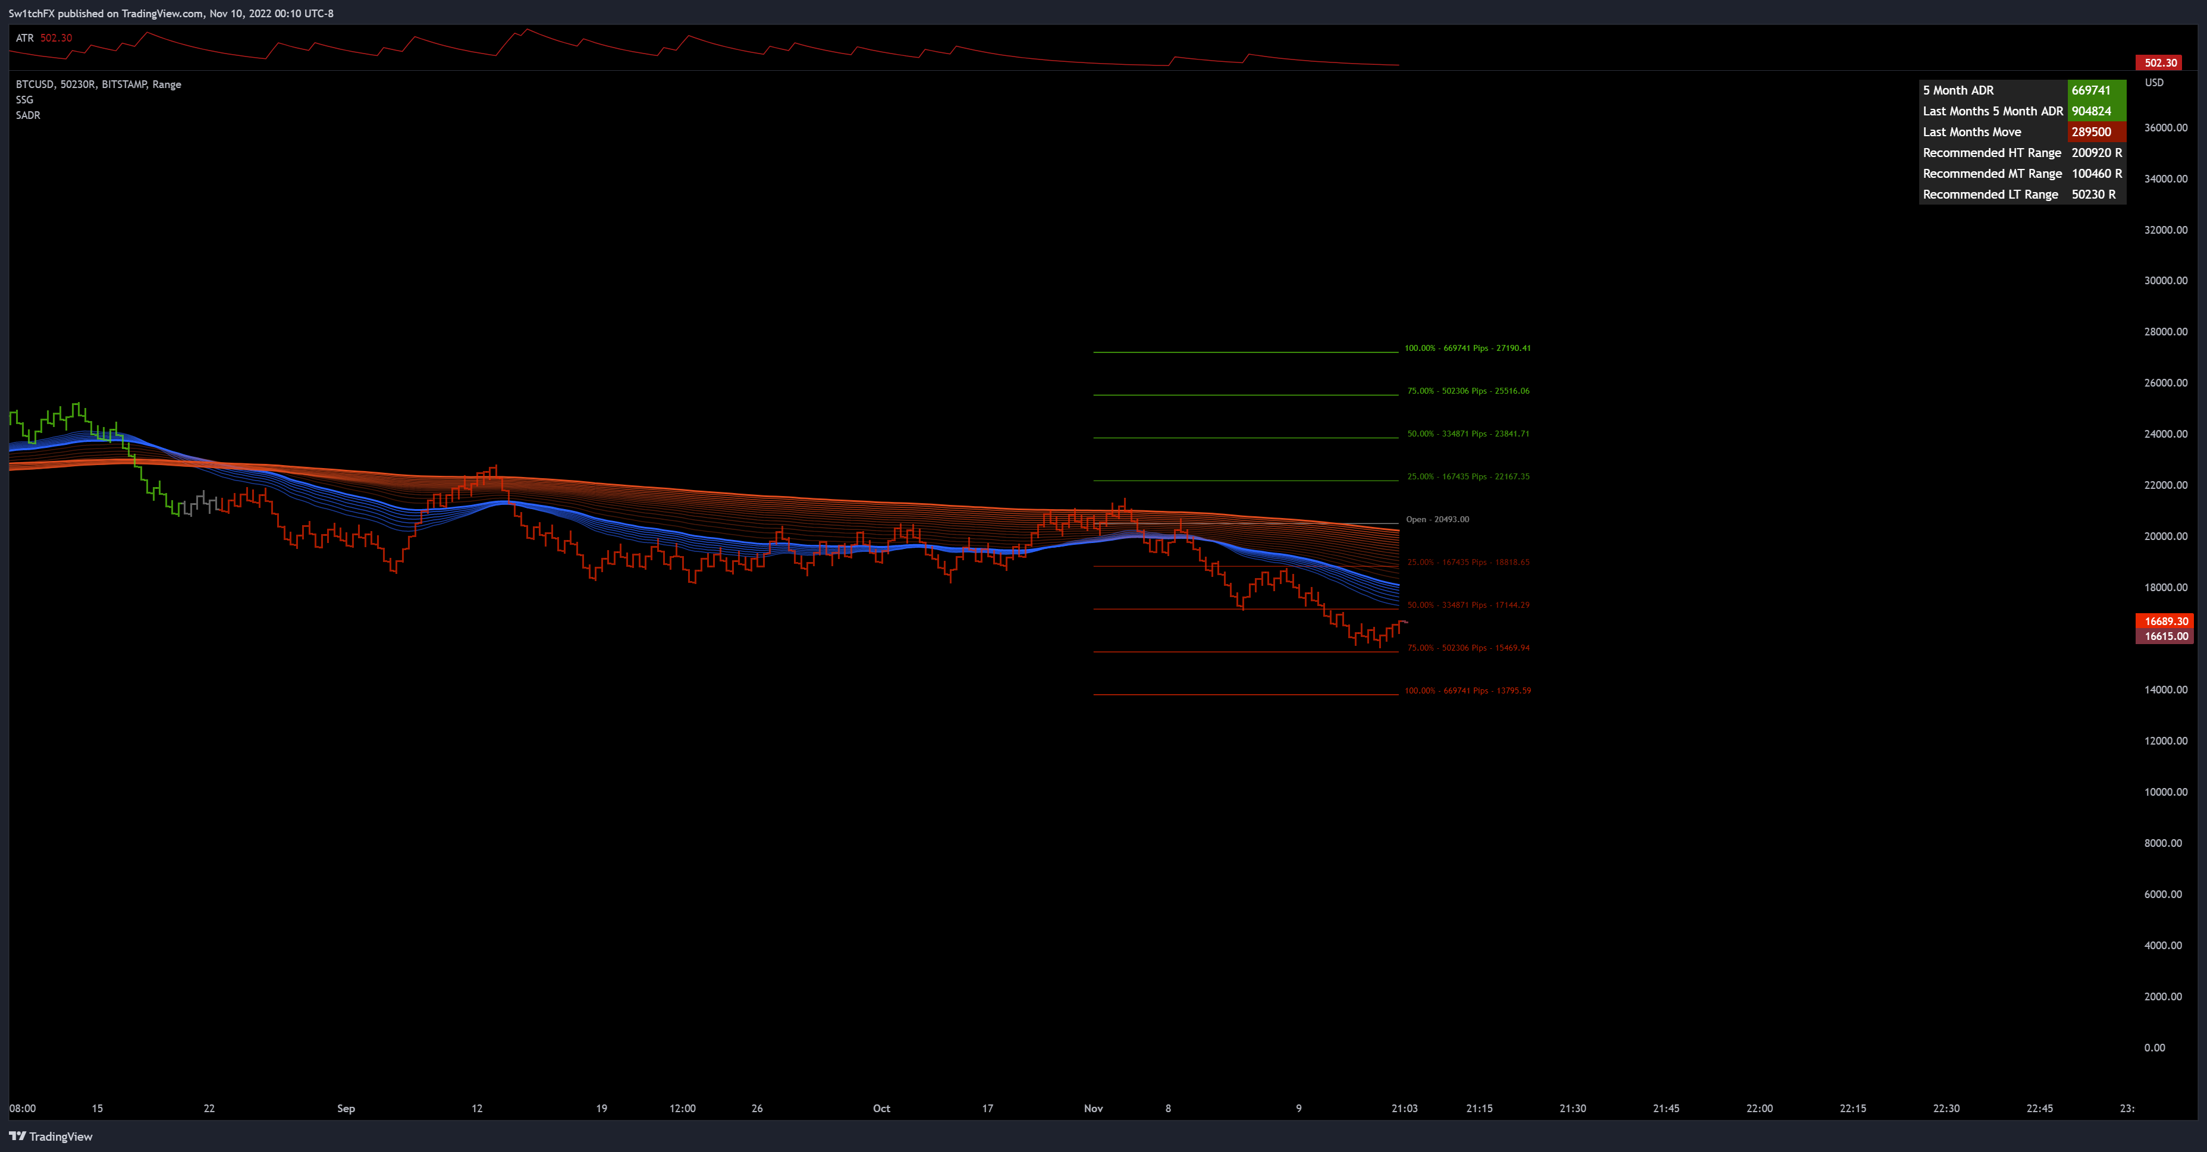The width and height of the screenshot is (2207, 1152).
Task: Click Recommended MT Range label
Action: pos(1993,173)
